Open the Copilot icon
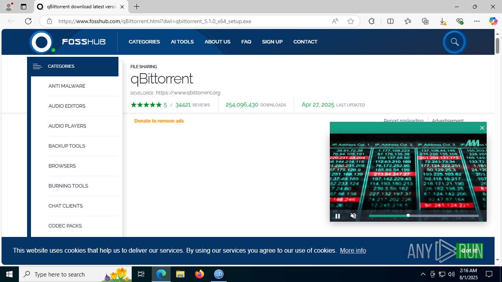502x282 pixels. (x=493, y=21)
